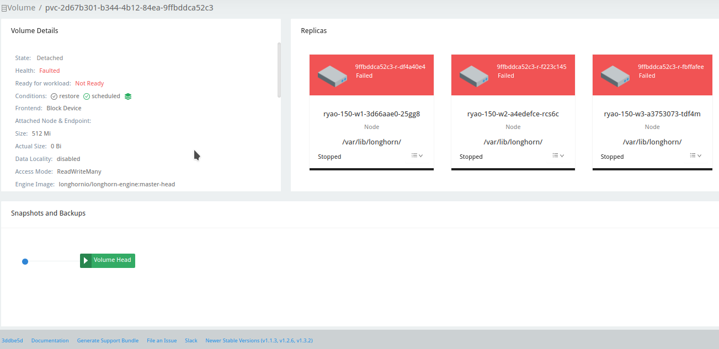The image size is (719, 349).
Task: Click replica name 9ffbddca52c3-r-df4a40e4
Action: tap(390, 67)
